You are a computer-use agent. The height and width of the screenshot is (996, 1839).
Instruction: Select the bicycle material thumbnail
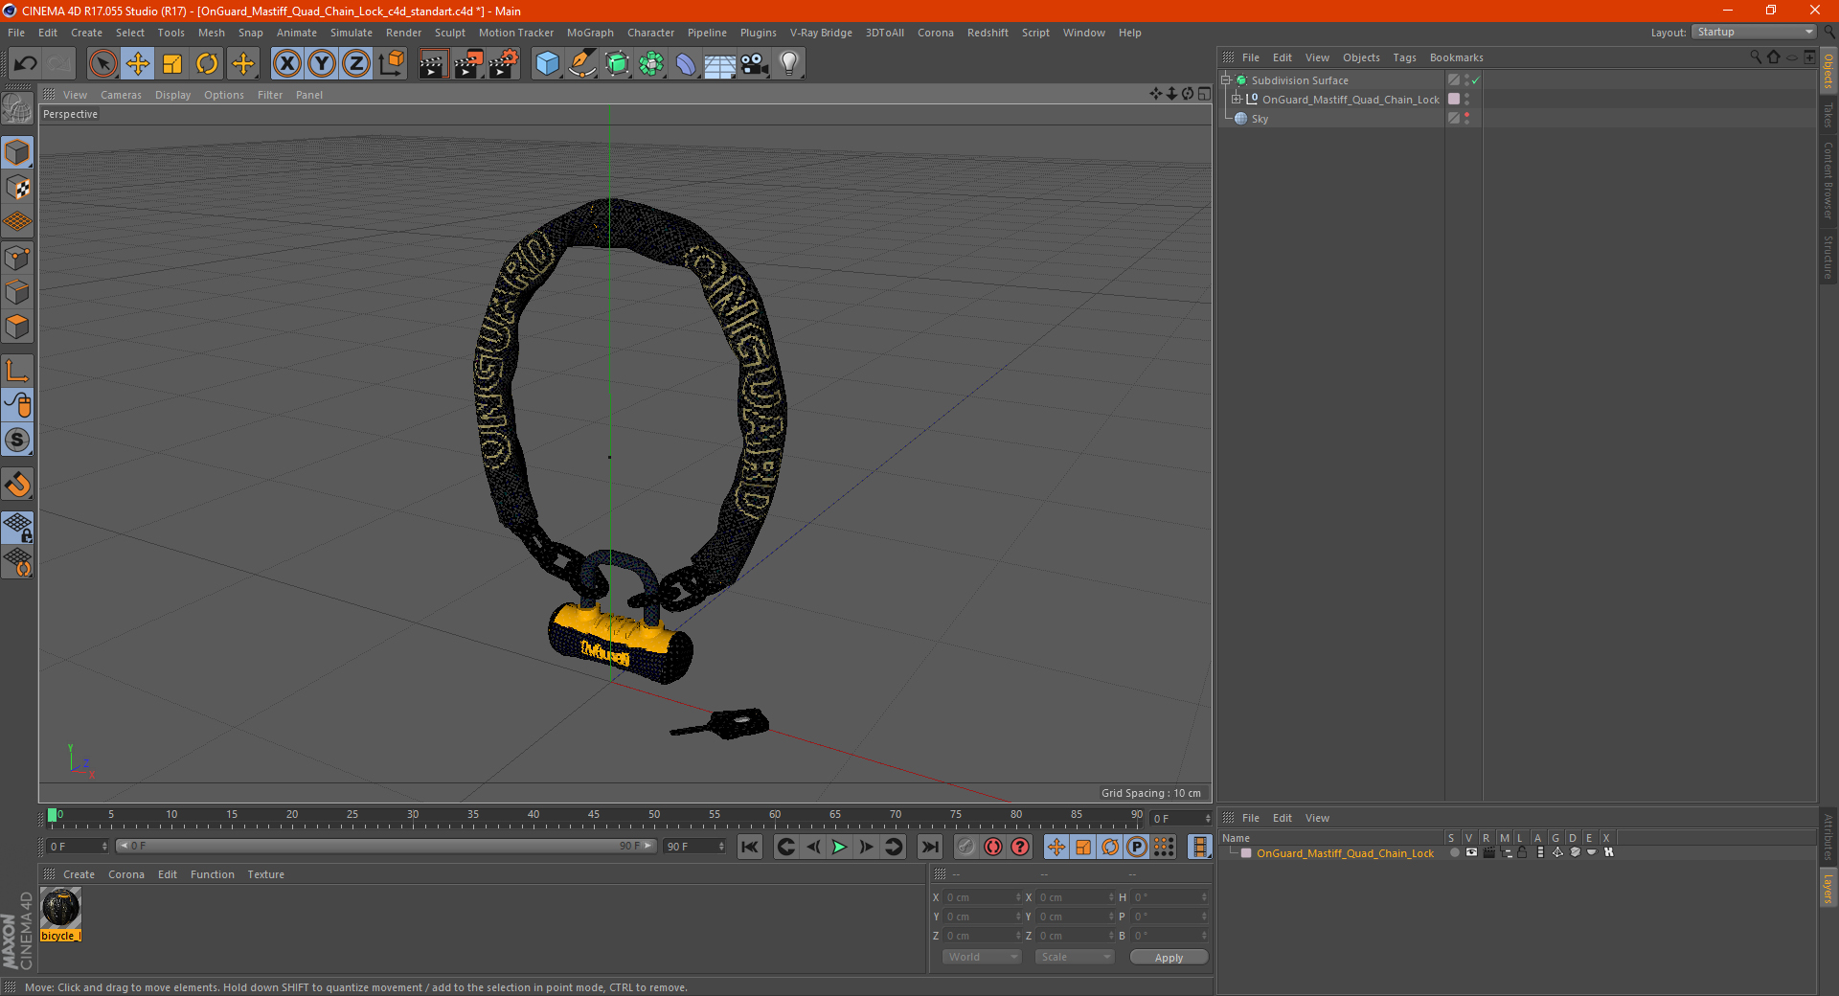60,907
